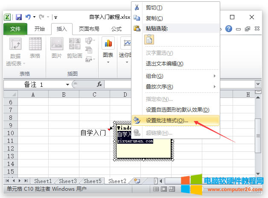
Task: Click the blue Help question mark icon
Action: (x=229, y=29)
